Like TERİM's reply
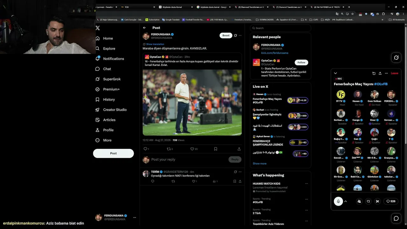 click(194, 181)
